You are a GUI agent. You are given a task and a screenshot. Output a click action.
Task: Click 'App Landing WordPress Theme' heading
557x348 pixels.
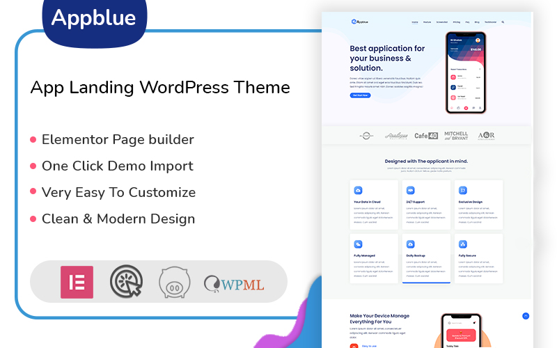160,88
